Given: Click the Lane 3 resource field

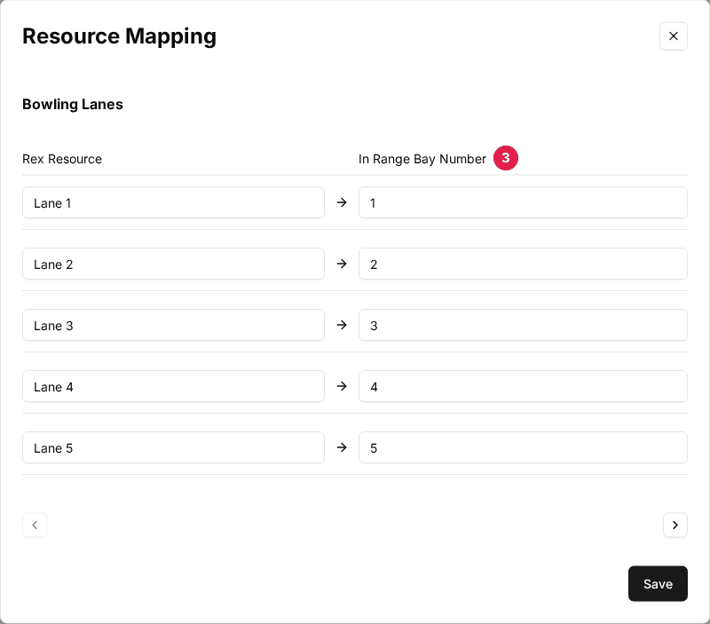Looking at the screenshot, I should point(173,325).
